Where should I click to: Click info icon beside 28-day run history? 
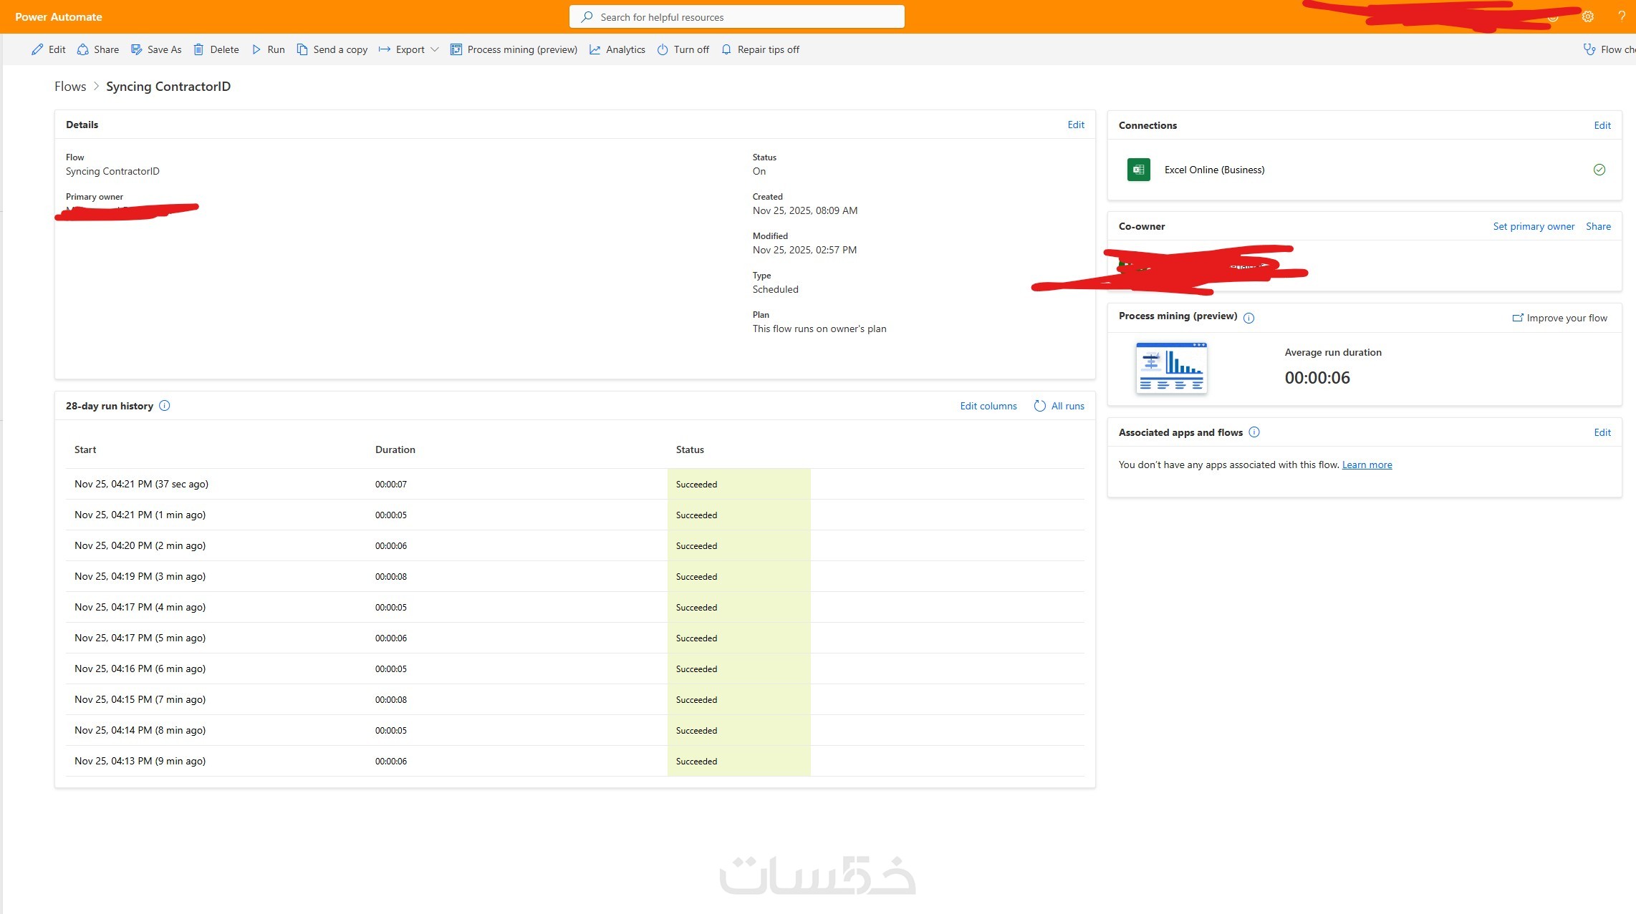(x=164, y=406)
